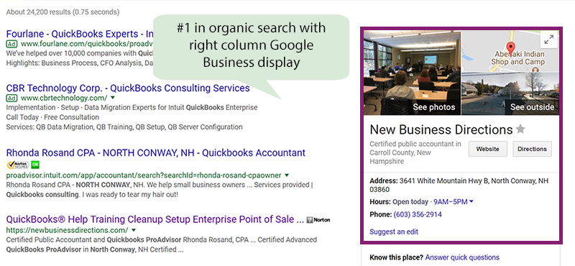Save New Business Directions with the star icon
The image size is (575, 266).
point(520,129)
